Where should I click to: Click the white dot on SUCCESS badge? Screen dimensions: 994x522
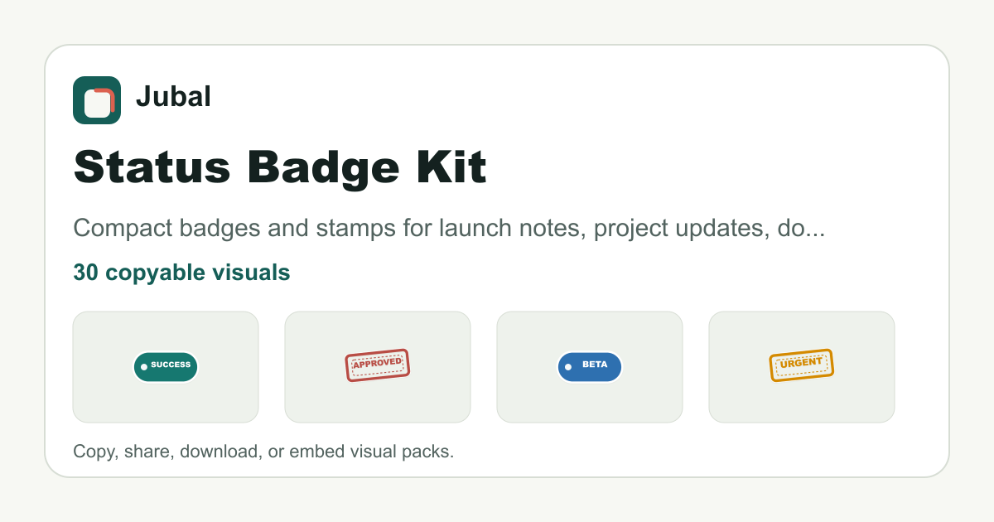[x=144, y=367]
